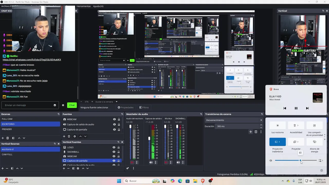The height and width of the screenshot is (185, 329).
Task: Open sound output device selector arrow
Action: pyautogui.click(x=321, y=161)
